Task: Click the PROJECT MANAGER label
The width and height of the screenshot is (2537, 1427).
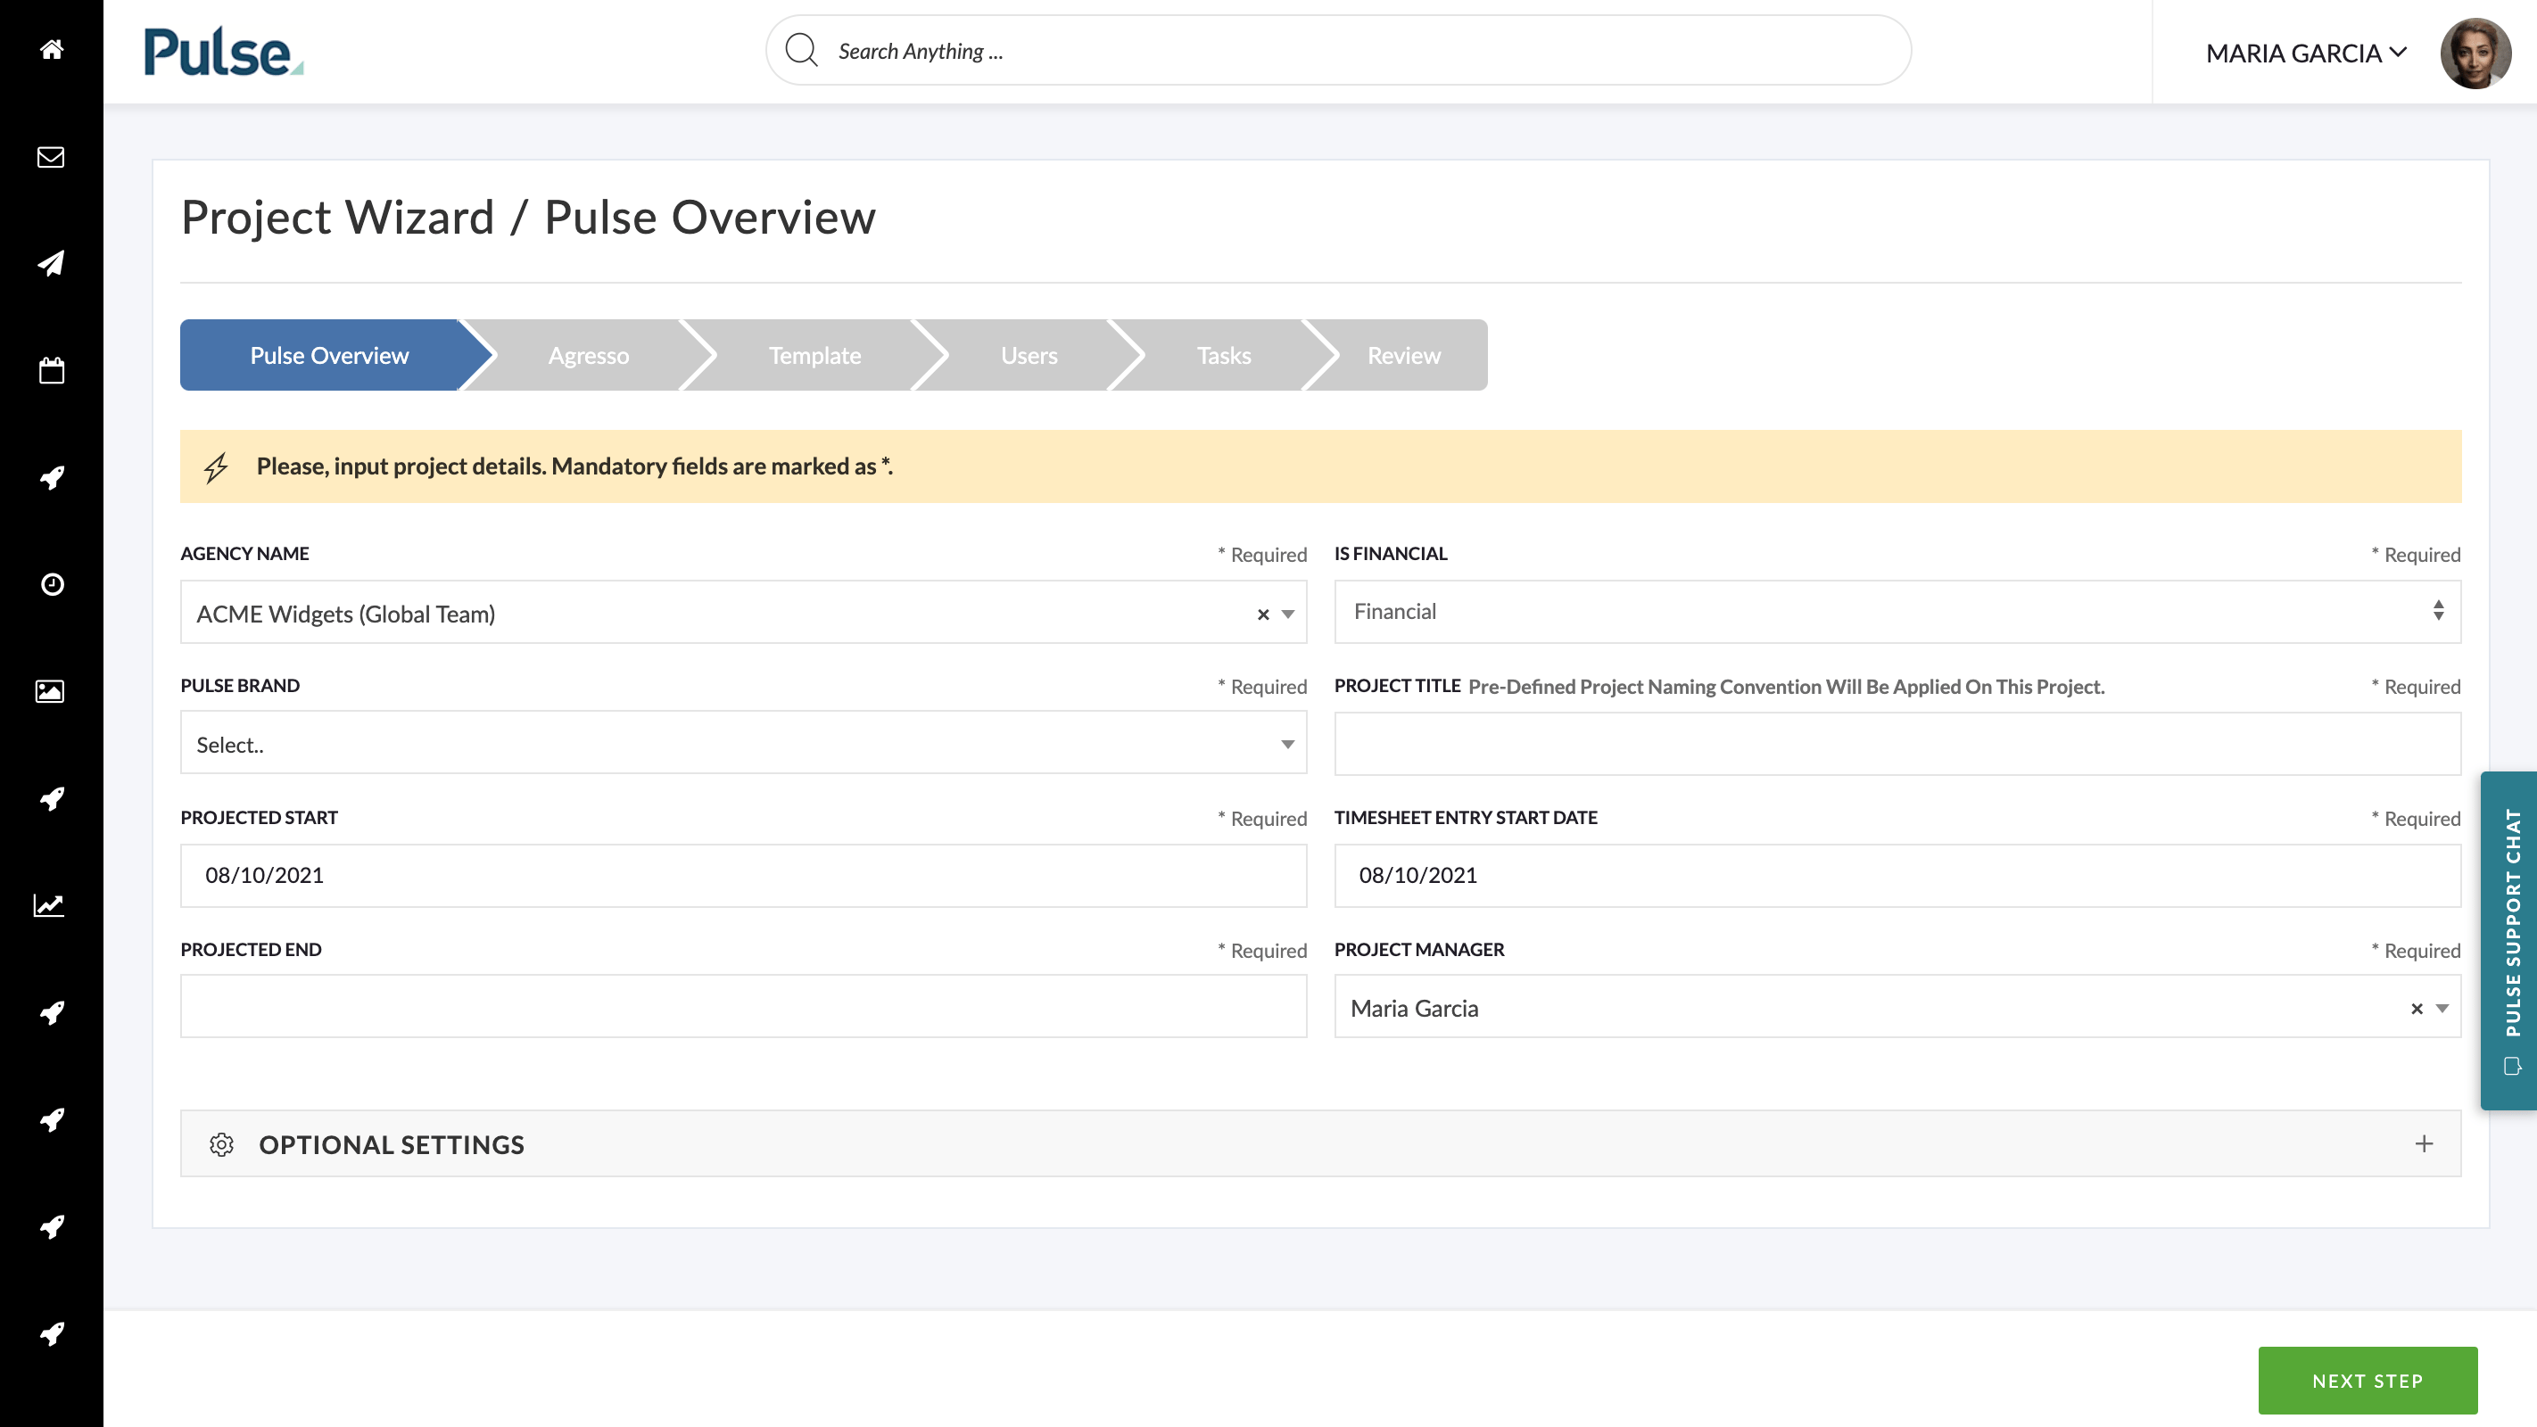Action: click(1419, 949)
